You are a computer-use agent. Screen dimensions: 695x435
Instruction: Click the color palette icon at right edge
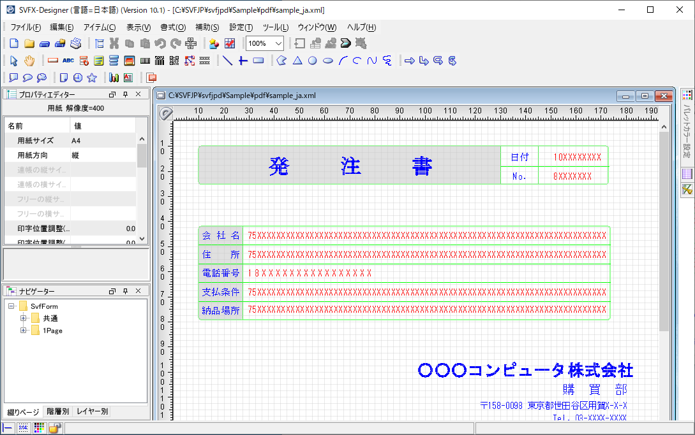[x=687, y=95]
